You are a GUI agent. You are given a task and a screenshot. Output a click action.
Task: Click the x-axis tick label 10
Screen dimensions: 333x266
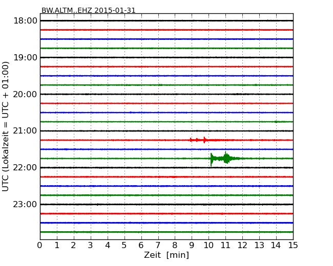click(x=209, y=245)
